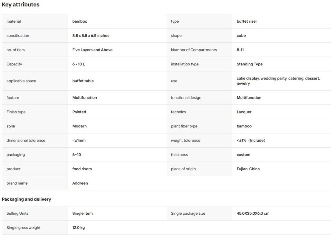Image resolution: width=331 pixels, height=246 pixels.
Task: Click the Standing Type installation value
Action: (x=250, y=64)
